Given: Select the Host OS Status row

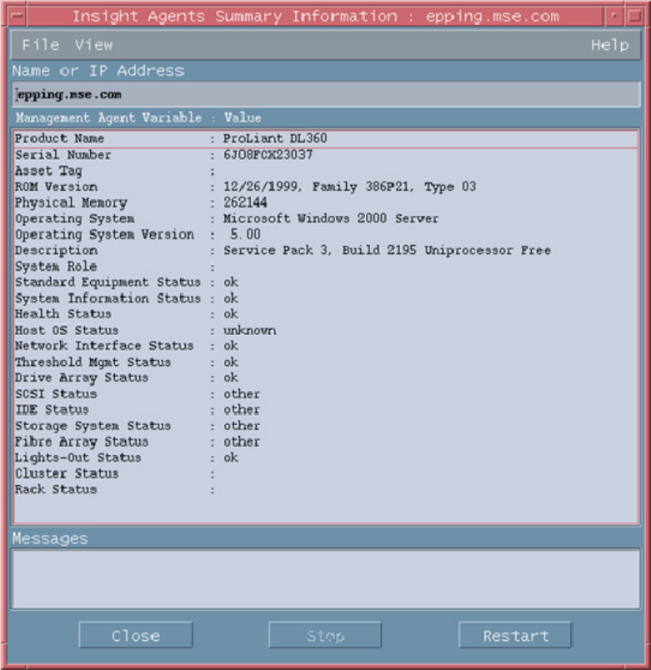Looking at the screenshot, I should point(326,330).
